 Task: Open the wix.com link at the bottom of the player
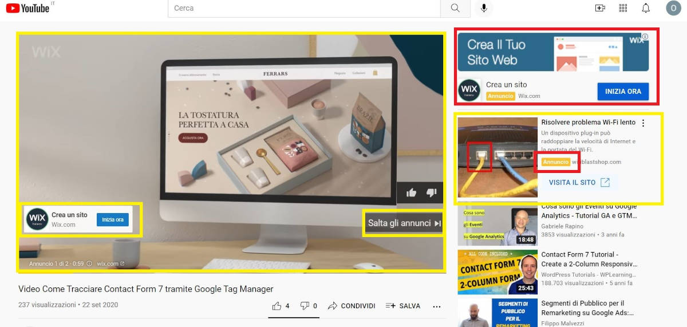[110, 264]
